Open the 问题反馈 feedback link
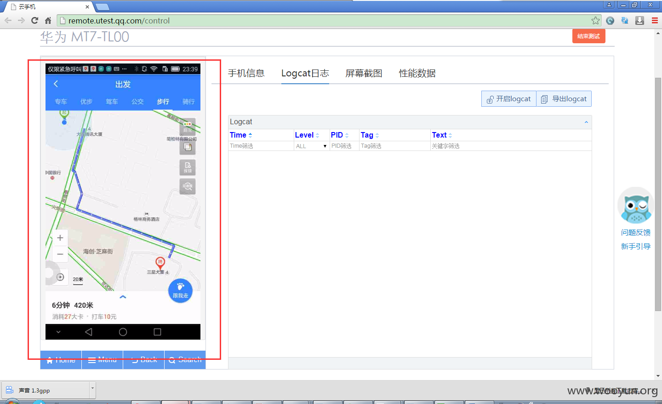 tap(636, 232)
